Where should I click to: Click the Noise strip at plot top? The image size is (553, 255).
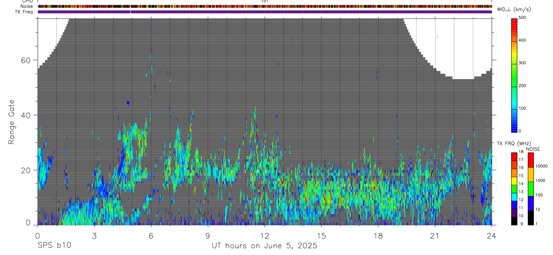click(265, 6)
